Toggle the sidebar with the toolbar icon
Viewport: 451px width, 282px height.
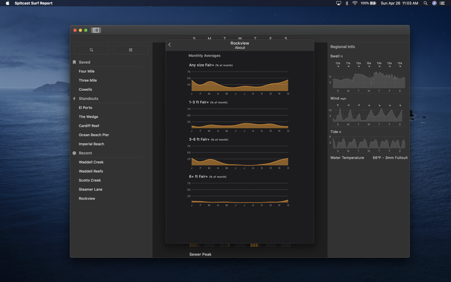point(96,30)
